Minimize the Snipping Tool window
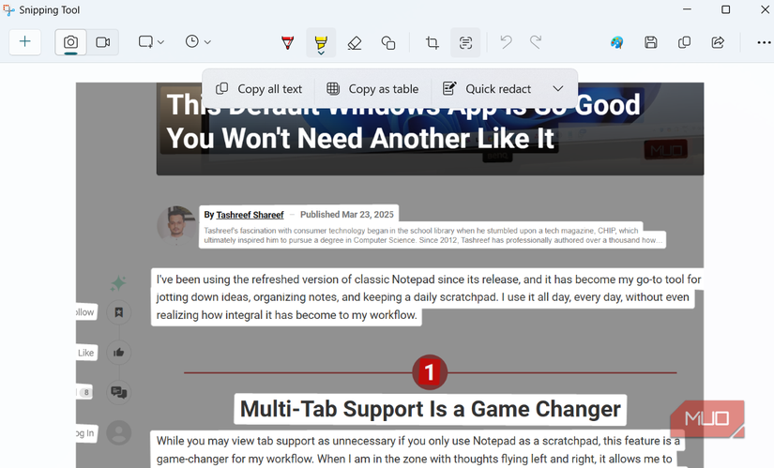Image resolution: width=774 pixels, height=468 pixels. [687, 9]
